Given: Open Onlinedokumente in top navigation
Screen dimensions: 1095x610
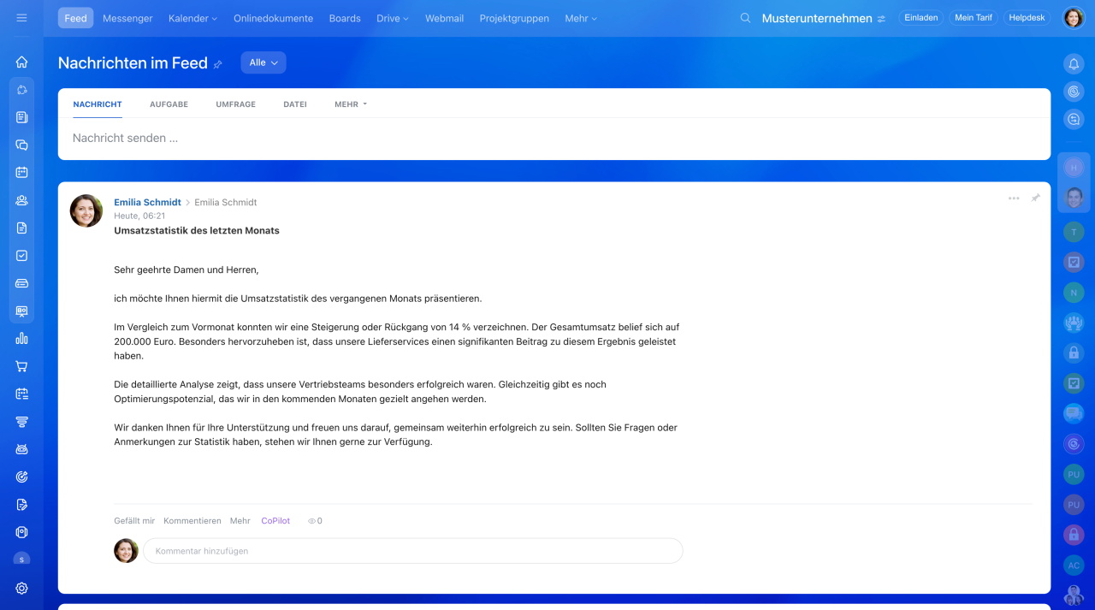Looking at the screenshot, I should point(273,18).
